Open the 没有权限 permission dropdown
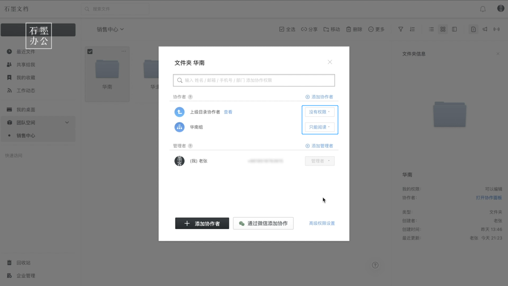The image size is (508, 286). (x=320, y=111)
